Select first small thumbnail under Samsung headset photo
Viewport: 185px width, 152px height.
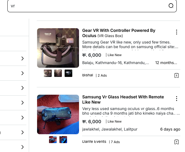coord(53,139)
